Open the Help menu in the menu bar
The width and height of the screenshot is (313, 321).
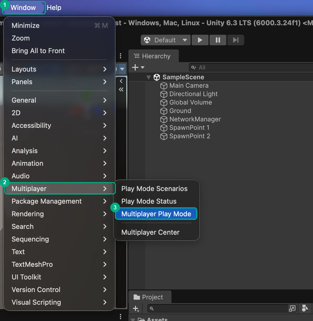click(54, 8)
